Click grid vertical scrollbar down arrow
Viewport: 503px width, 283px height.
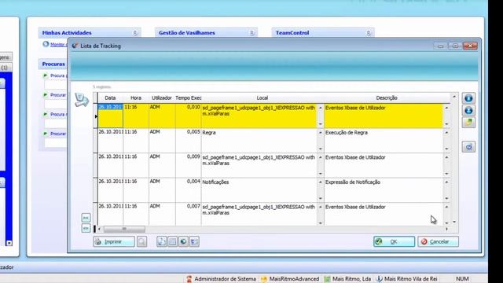click(454, 222)
